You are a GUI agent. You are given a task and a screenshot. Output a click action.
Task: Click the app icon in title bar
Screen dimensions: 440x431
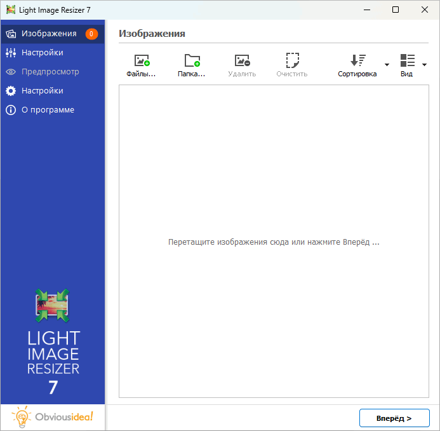point(11,10)
